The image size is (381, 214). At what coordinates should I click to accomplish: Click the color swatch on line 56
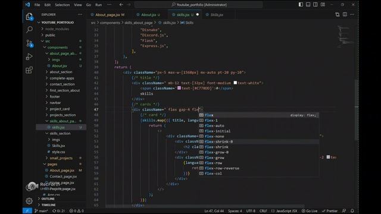[328, 157]
